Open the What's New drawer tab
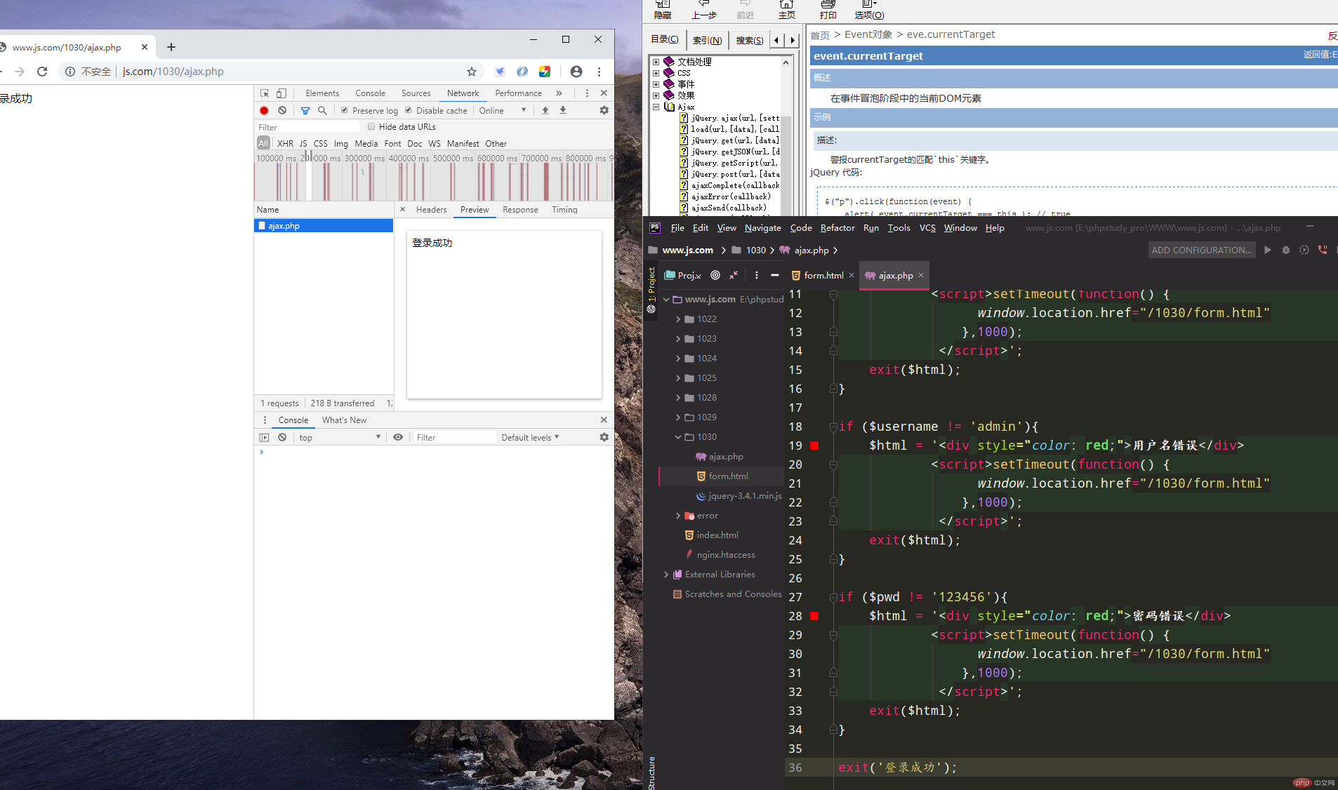Viewport: 1338px width, 790px height. click(344, 420)
